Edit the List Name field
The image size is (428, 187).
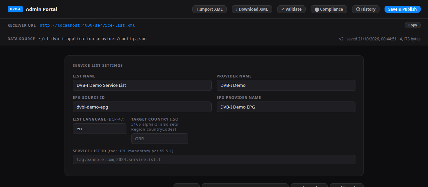[142, 85]
